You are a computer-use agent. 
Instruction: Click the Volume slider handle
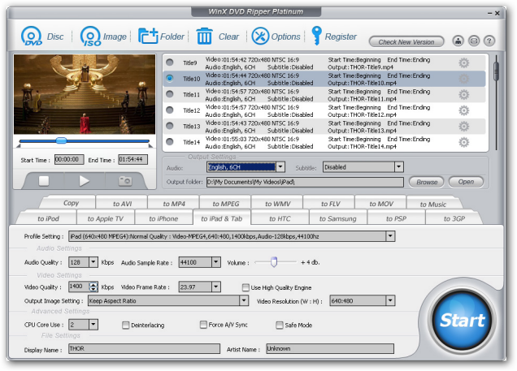pyautogui.click(x=274, y=262)
